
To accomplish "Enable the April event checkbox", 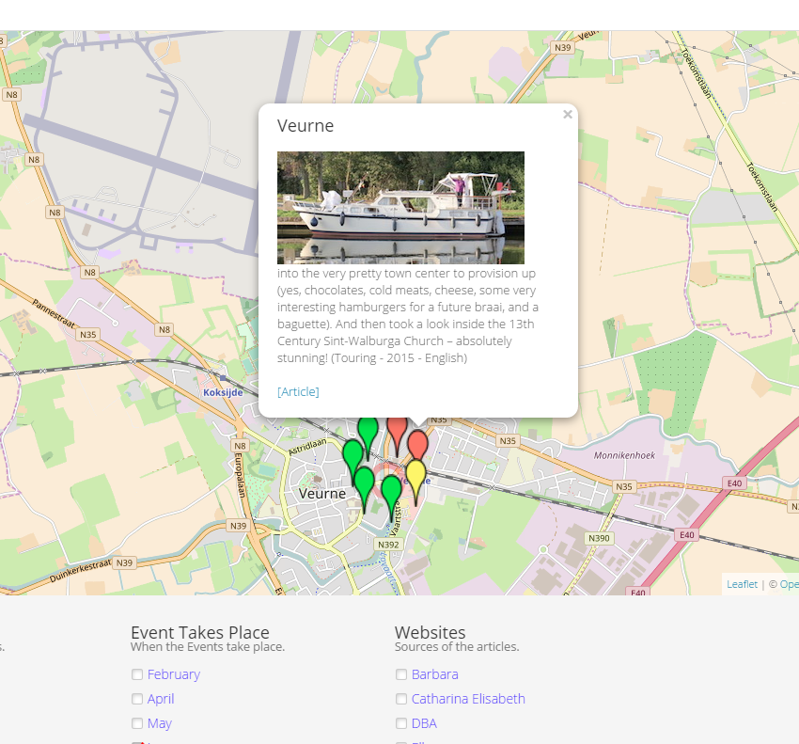I will pos(137,699).
